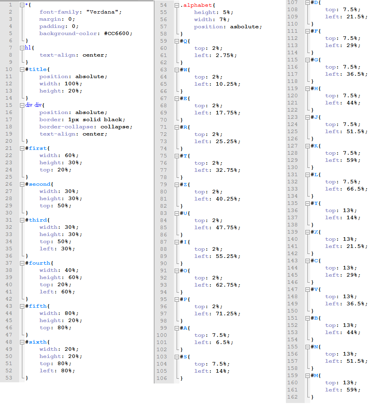Collapse the #C rule block
The width and height of the screenshot is (382, 405).
point(307,261)
